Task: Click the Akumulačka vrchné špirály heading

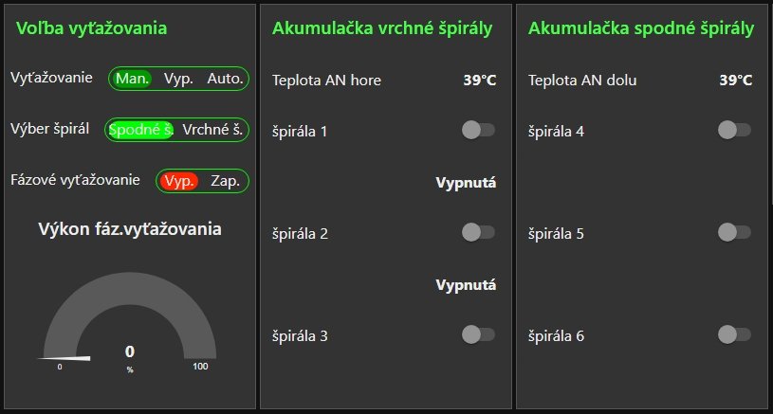Action: (382, 29)
